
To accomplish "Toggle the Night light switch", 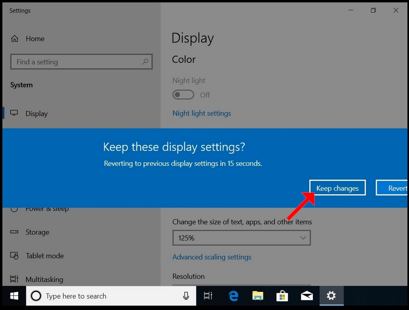I will click(x=183, y=94).
